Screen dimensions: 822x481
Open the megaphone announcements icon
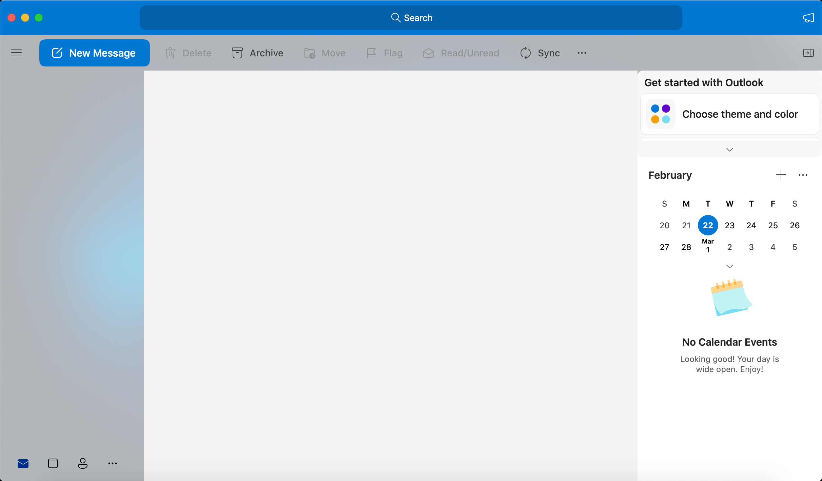point(808,18)
